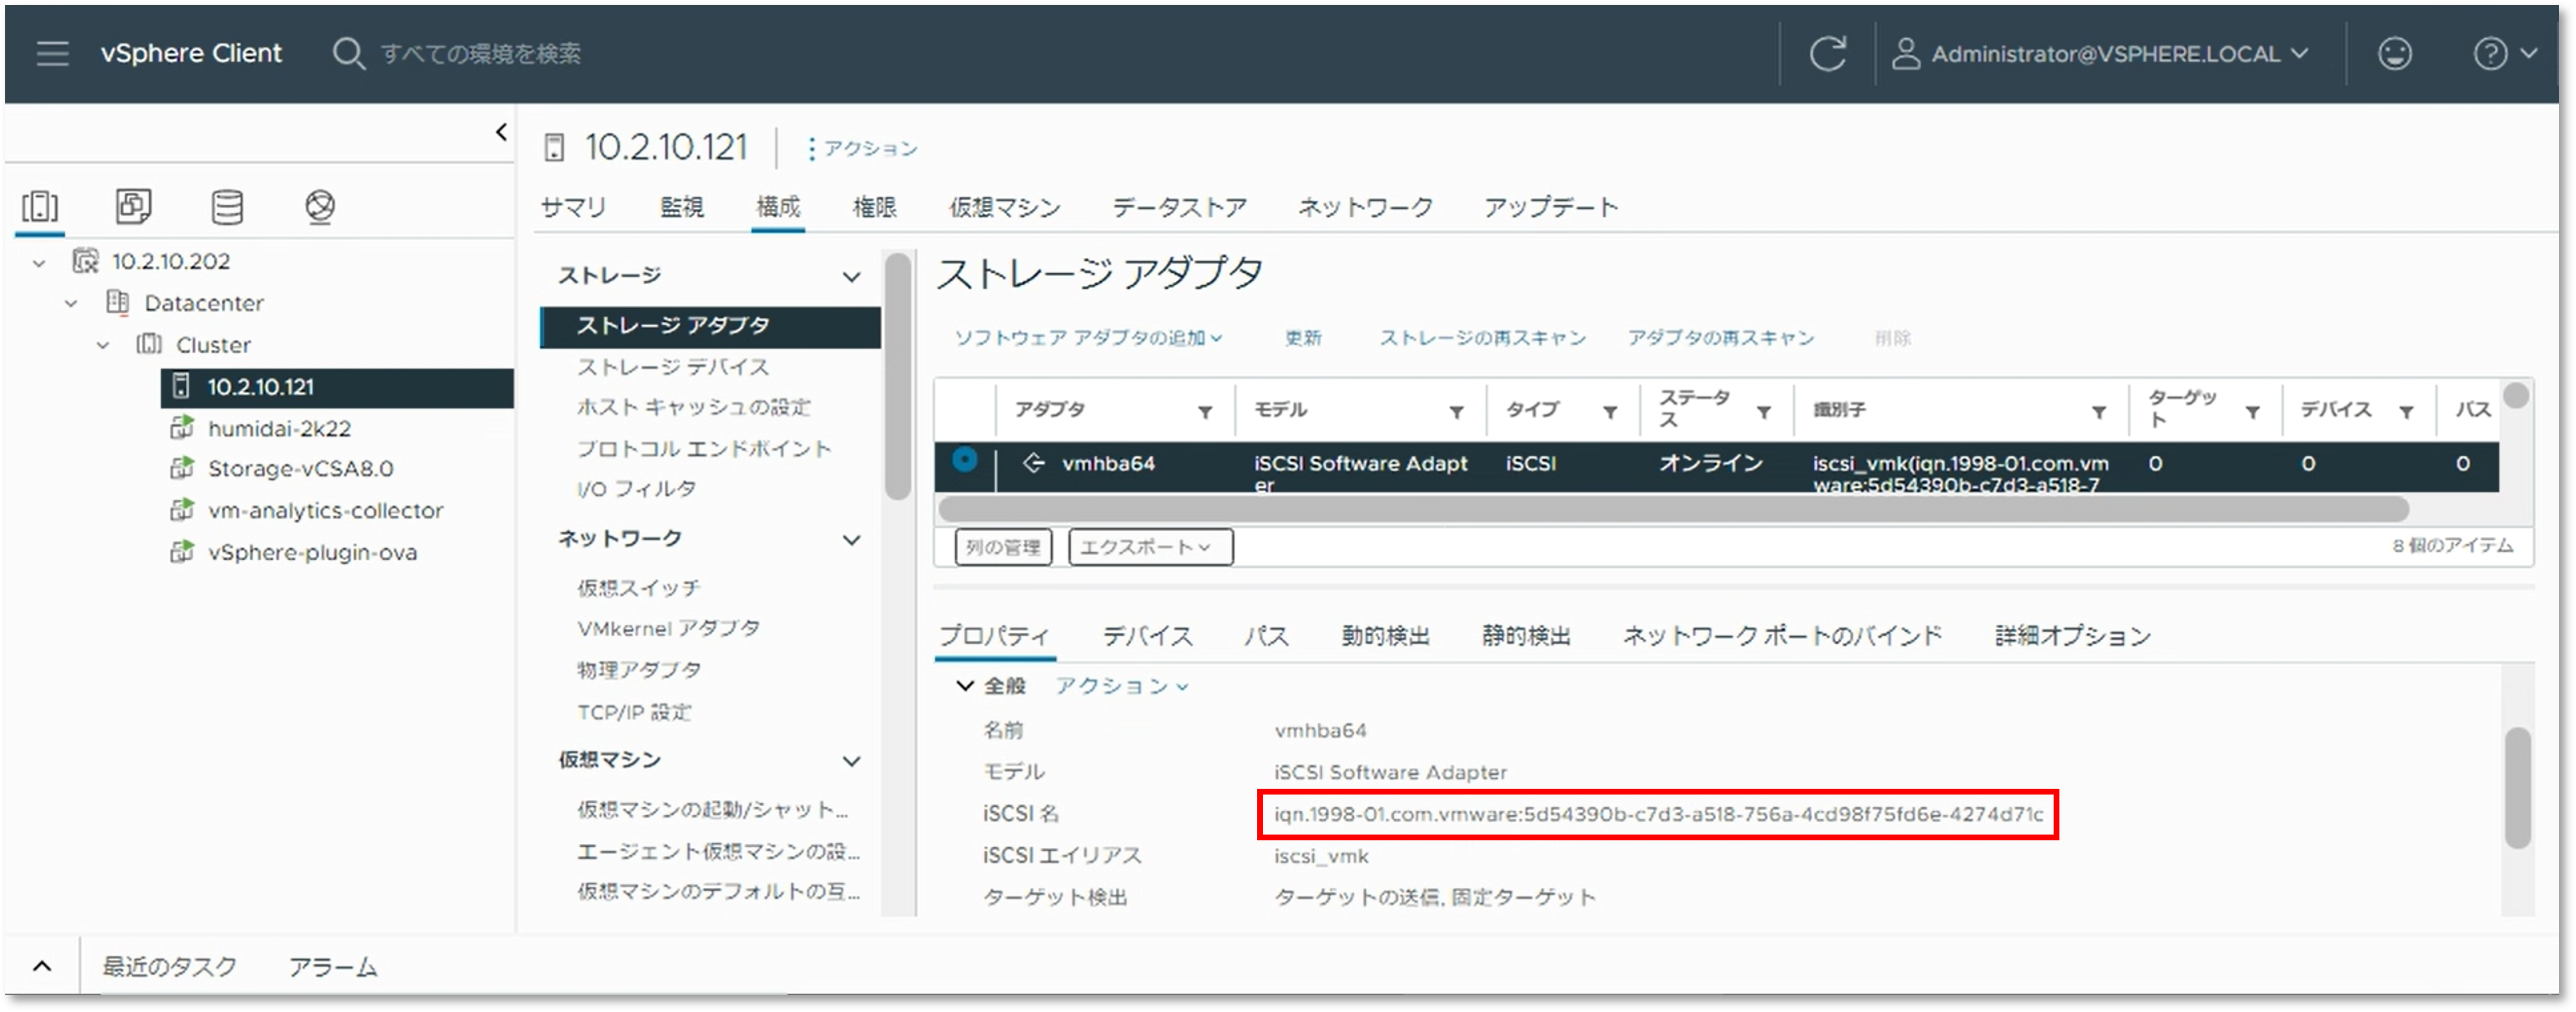Open the hamburger navigation menu
Viewport: 2576px width, 1012px height.
click(x=52, y=53)
